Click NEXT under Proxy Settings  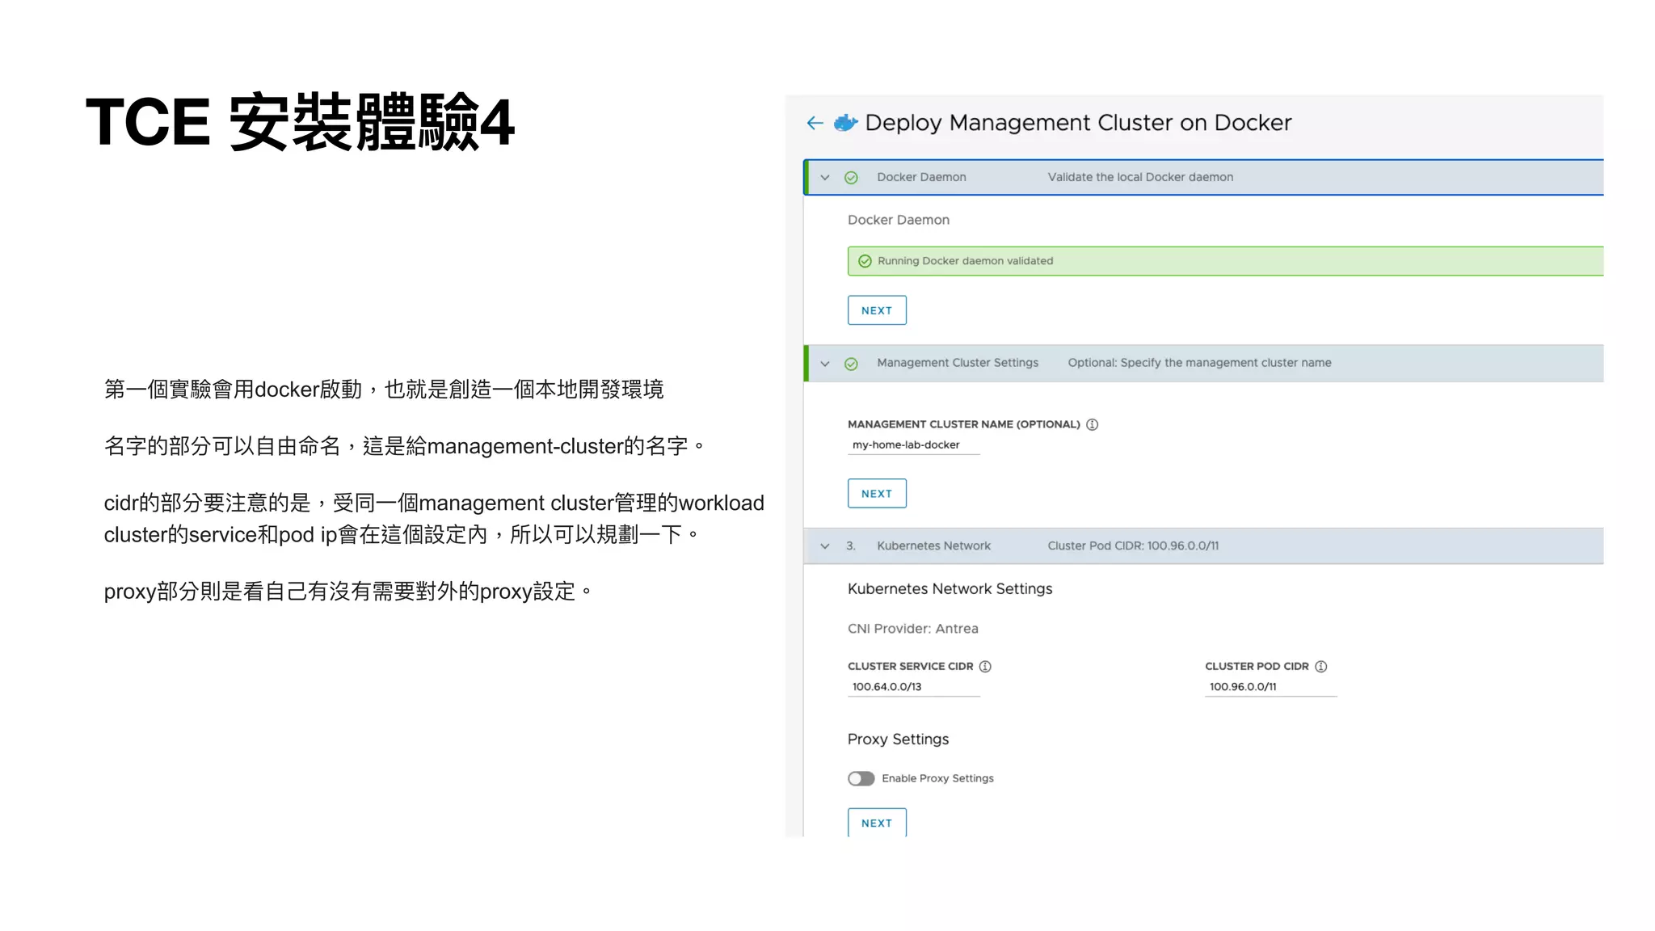[x=877, y=823]
